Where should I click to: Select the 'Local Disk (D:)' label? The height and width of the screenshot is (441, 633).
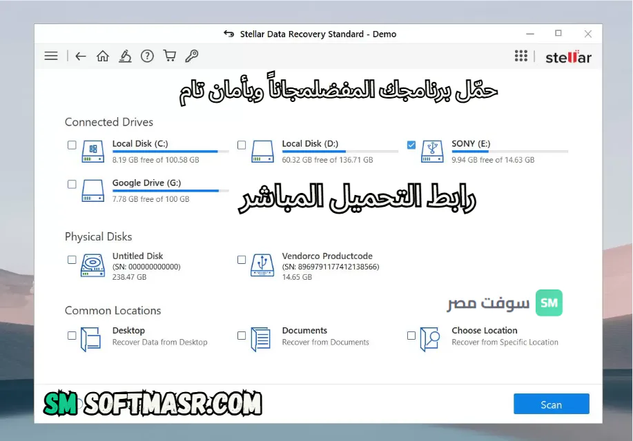tap(310, 143)
